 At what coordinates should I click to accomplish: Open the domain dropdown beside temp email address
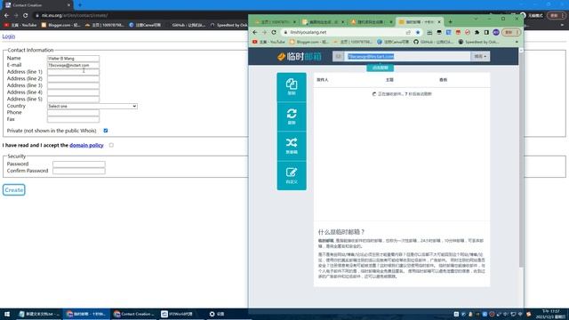click(480, 56)
